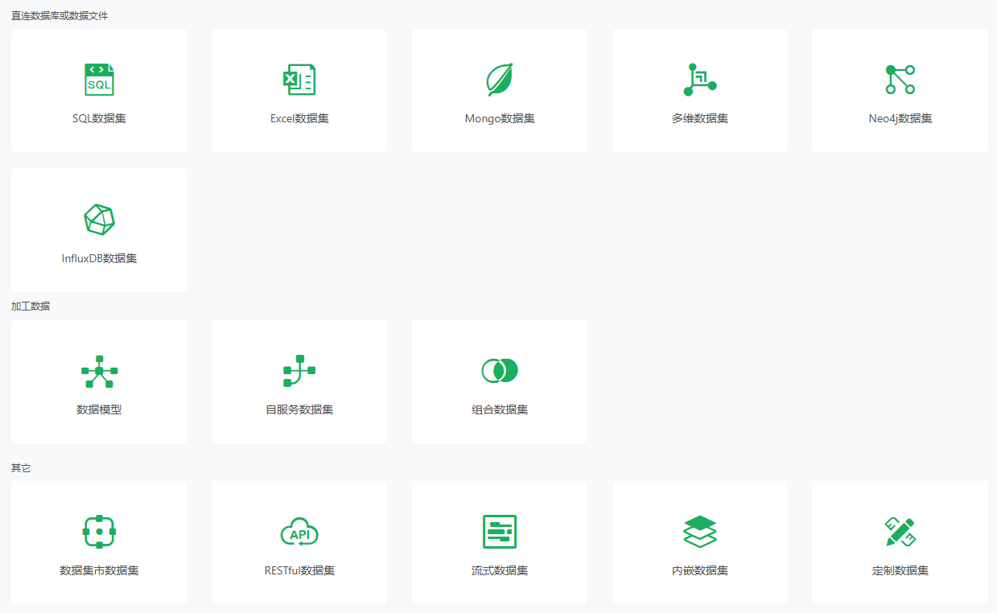Pick the 定制数据集 label
Screen dimensions: 997x613
900,571
